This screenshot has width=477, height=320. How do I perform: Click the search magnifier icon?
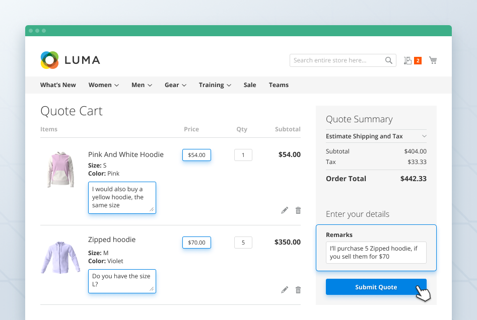click(388, 60)
